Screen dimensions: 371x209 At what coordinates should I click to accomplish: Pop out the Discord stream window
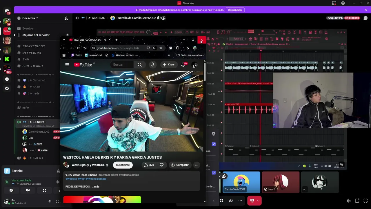pos(357,201)
